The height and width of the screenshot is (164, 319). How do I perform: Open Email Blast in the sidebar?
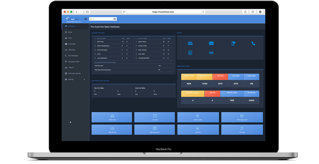click(75, 44)
